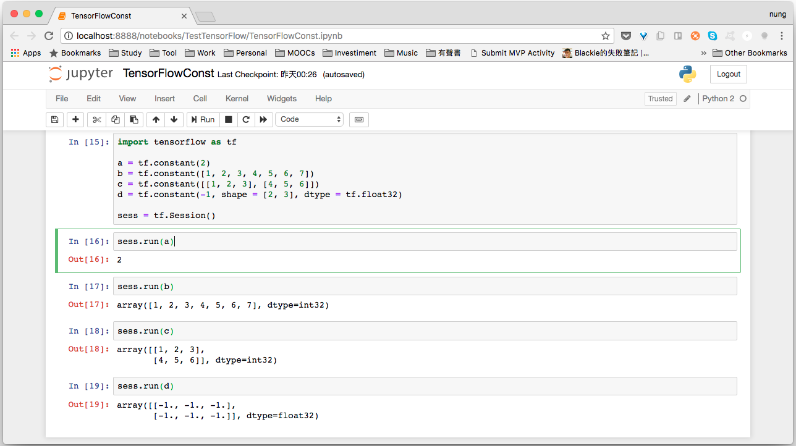796x446 pixels.
Task: Click the Jupyter logo
Action: click(80, 74)
